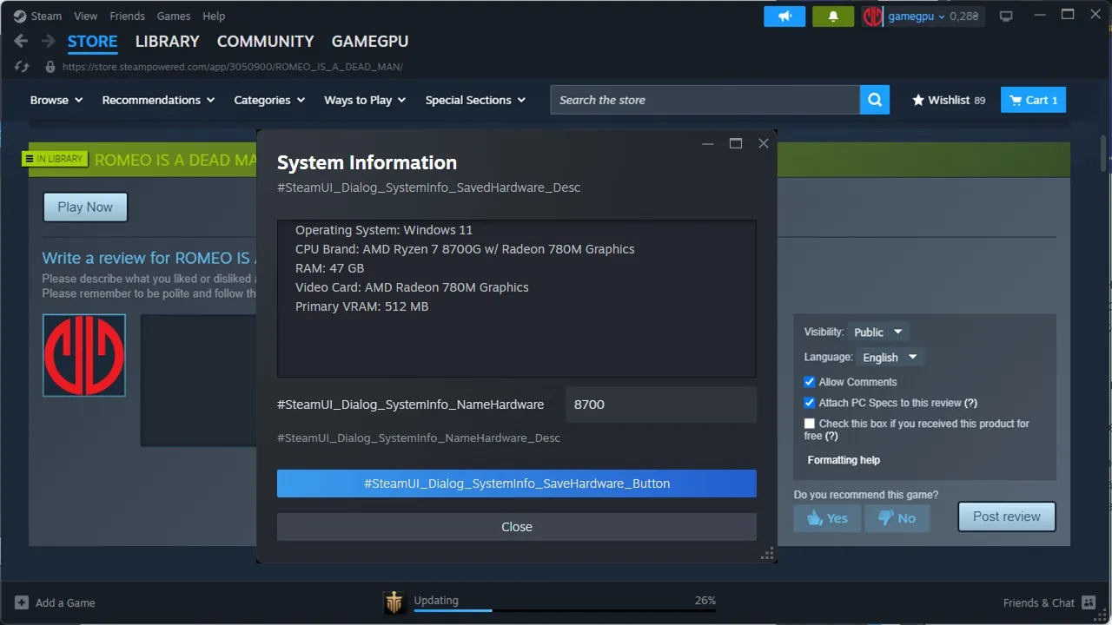Click the Search the store field
Image resolution: width=1112 pixels, height=625 pixels.
(x=705, y=100)
